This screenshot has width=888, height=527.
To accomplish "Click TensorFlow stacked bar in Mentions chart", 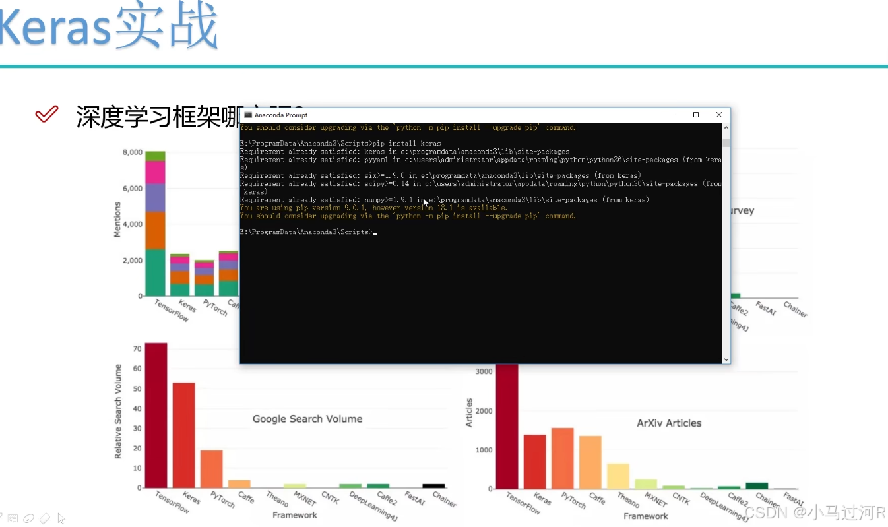I will (x=156, y=224).
